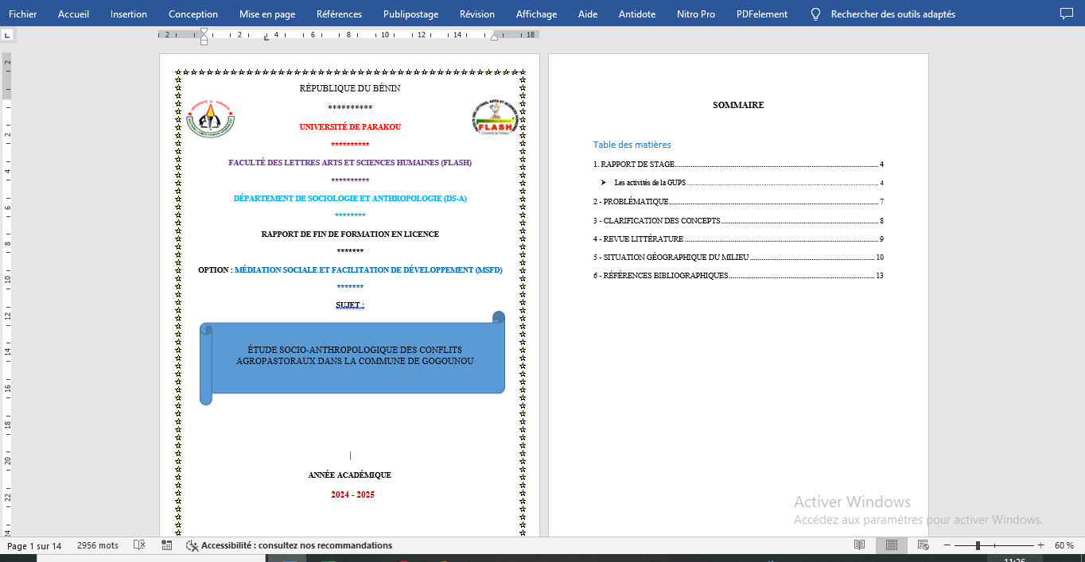The width and height of the screenshot is (1085, 562).
Task: Select the Conception tab
Action: [x=193, y=14]
